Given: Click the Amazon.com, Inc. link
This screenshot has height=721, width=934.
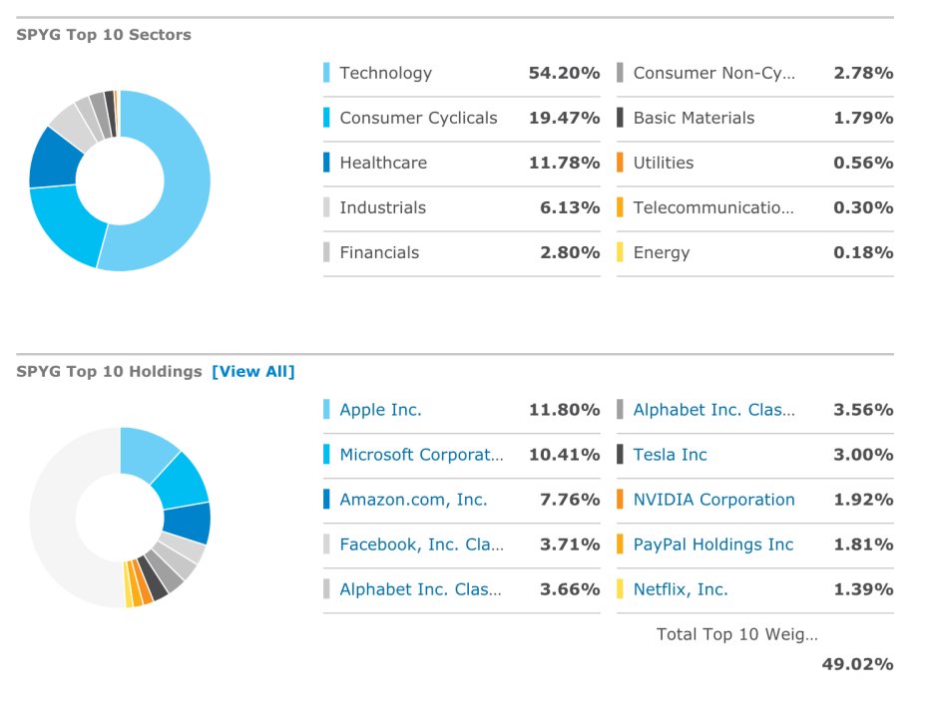Looking at the screenshot, I should [413, 500].
